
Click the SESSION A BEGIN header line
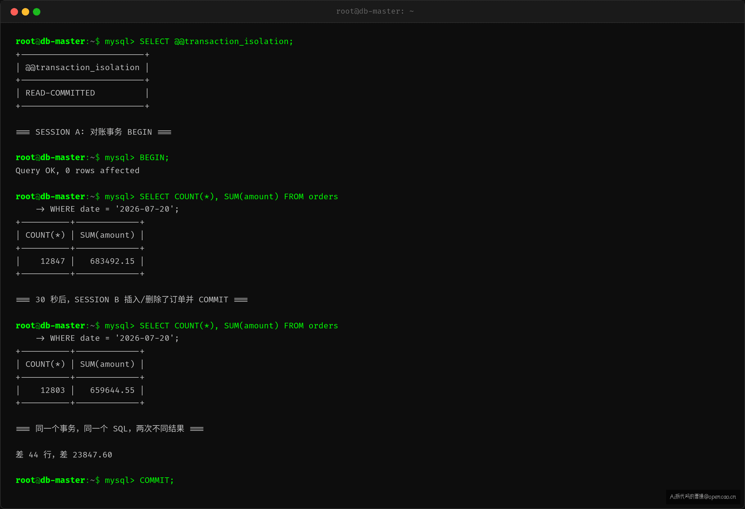[x=94, y=132]
